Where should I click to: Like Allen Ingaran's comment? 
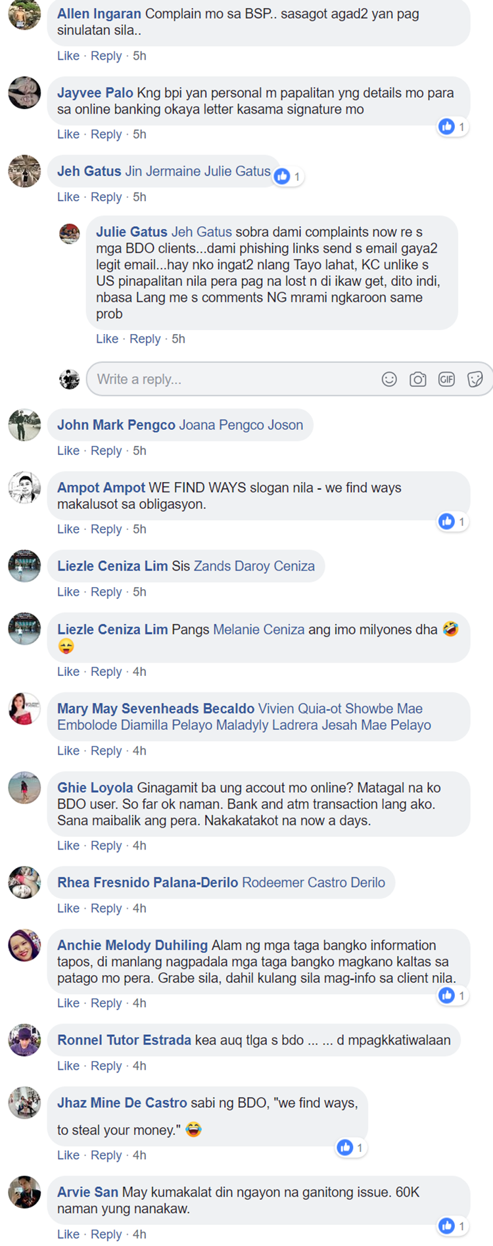tap(68, 56)
